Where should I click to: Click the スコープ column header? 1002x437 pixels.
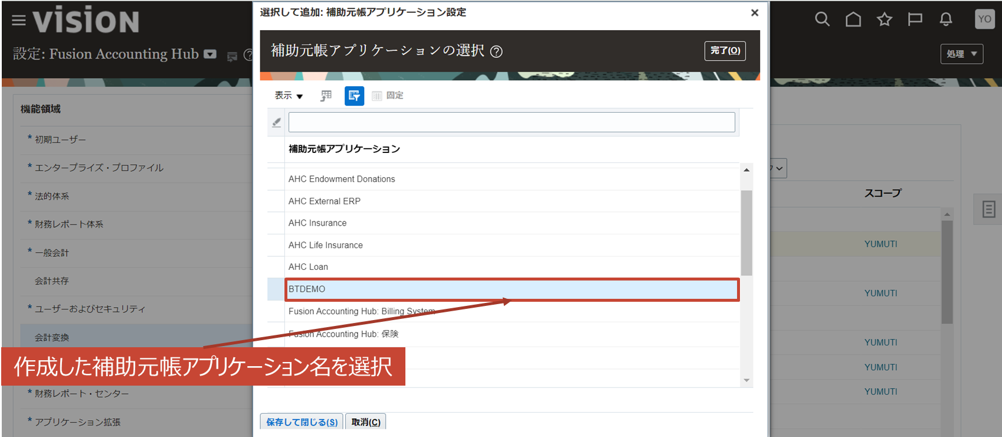(x=883, y=193)
